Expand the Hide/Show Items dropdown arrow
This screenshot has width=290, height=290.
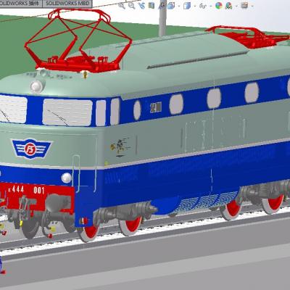(210, 6)
